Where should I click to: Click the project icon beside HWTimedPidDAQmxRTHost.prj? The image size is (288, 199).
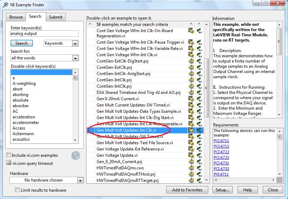tap(191, 174)
